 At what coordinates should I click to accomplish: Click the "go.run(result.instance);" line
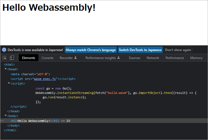click(x=64, y=97)
